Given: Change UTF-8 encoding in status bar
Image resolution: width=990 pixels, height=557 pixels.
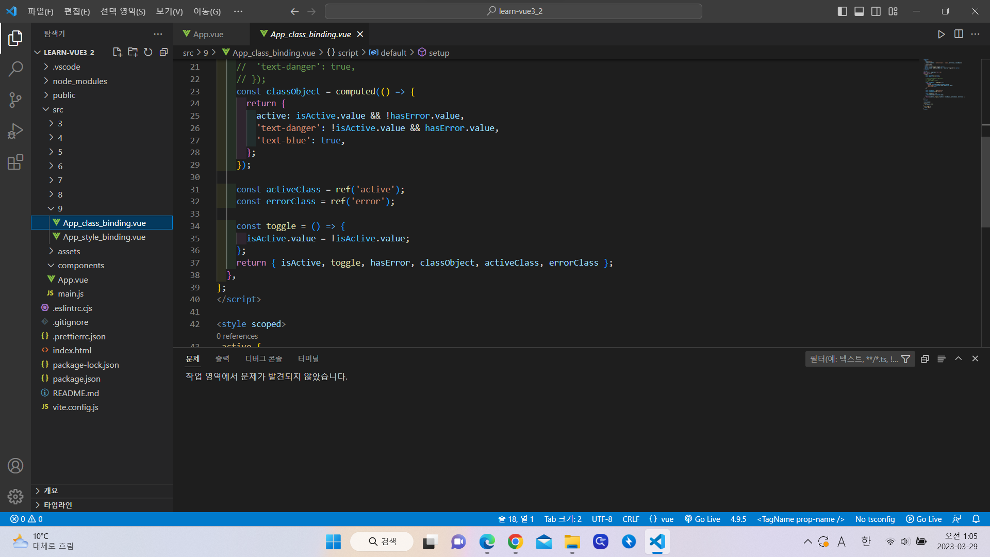Looking at the screenshot, I should coord(602,519).
